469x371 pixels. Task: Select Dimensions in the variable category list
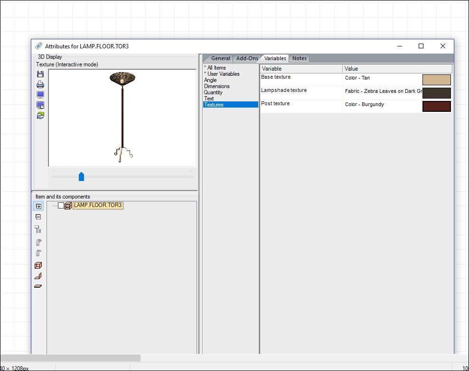point(216,86)
